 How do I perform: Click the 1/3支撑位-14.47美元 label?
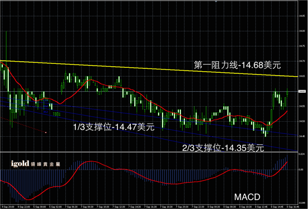[x=114, y=127]
